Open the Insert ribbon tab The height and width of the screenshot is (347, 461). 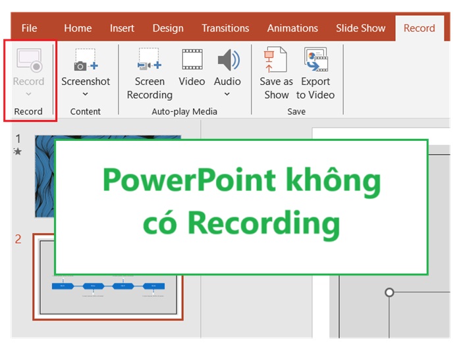[122, 28]
